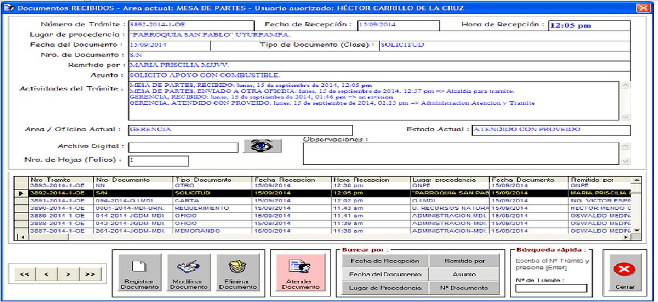The height and width of the screenshot is (302, 658).
Task: Click the Archivo Digital input field
Action: [x=183, y=147]
